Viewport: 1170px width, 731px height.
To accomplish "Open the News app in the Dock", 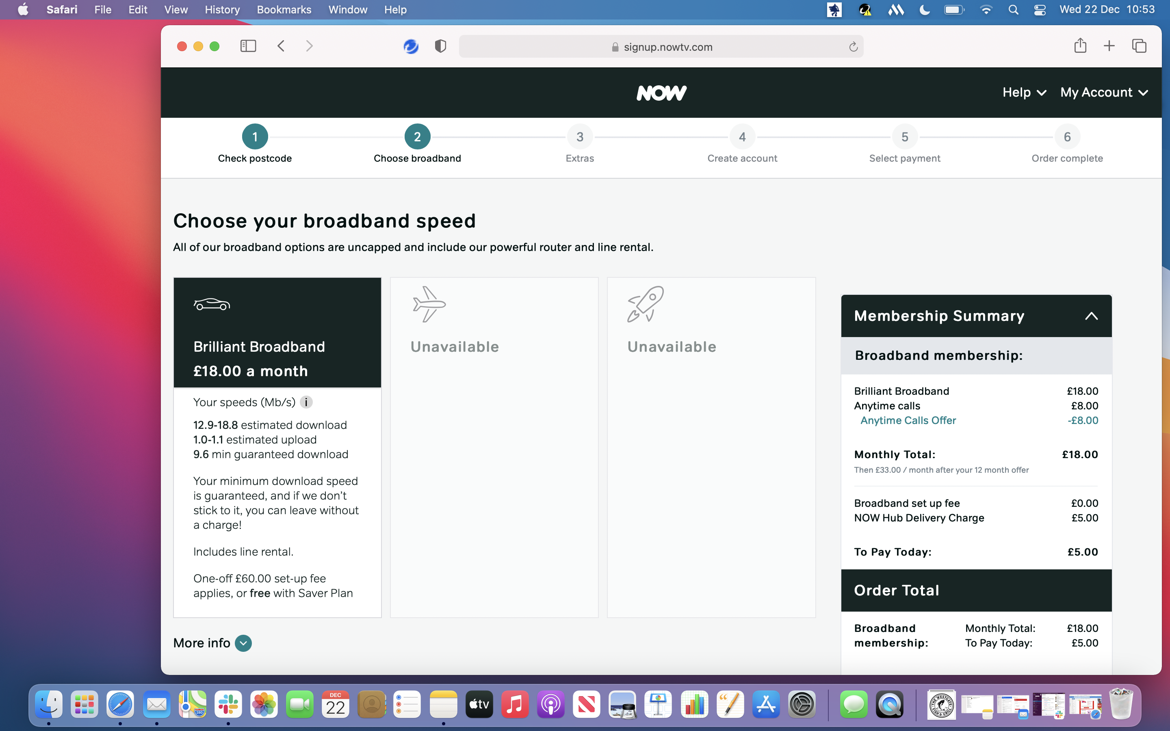I will (587, 704).
